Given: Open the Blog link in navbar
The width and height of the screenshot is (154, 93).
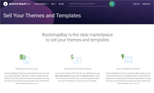Looking at the screenshot, I should coord(61,4).
